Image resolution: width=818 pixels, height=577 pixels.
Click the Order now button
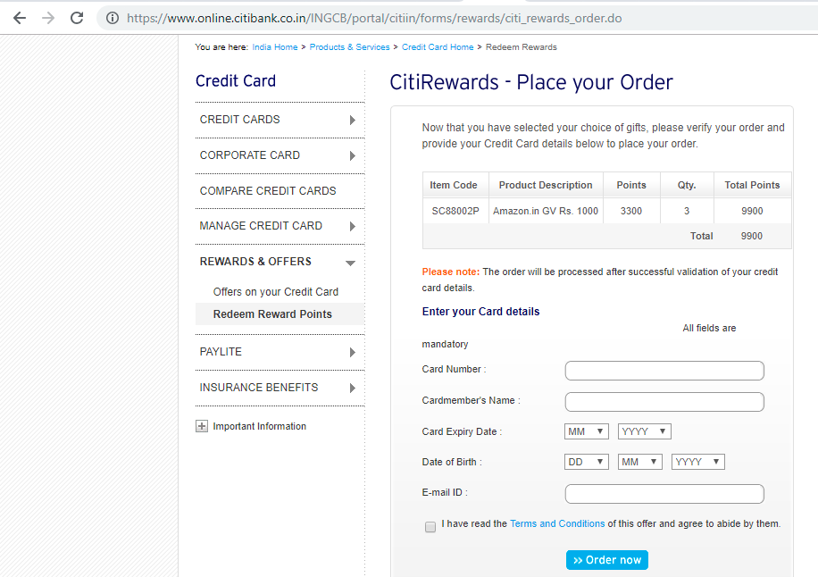(607, 560)
